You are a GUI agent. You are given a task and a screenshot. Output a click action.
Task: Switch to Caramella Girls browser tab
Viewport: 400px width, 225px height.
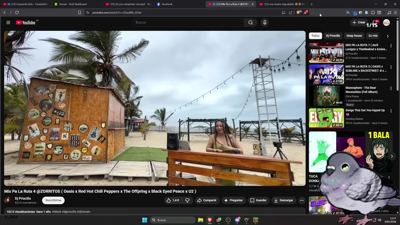point(26,4)
